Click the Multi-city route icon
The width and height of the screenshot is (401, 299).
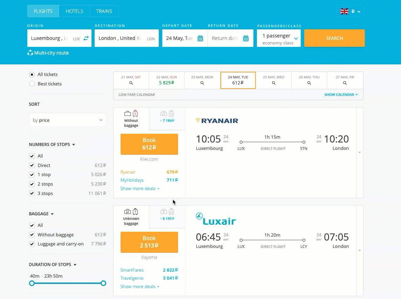pyautogui.click(x=30, y=53)
